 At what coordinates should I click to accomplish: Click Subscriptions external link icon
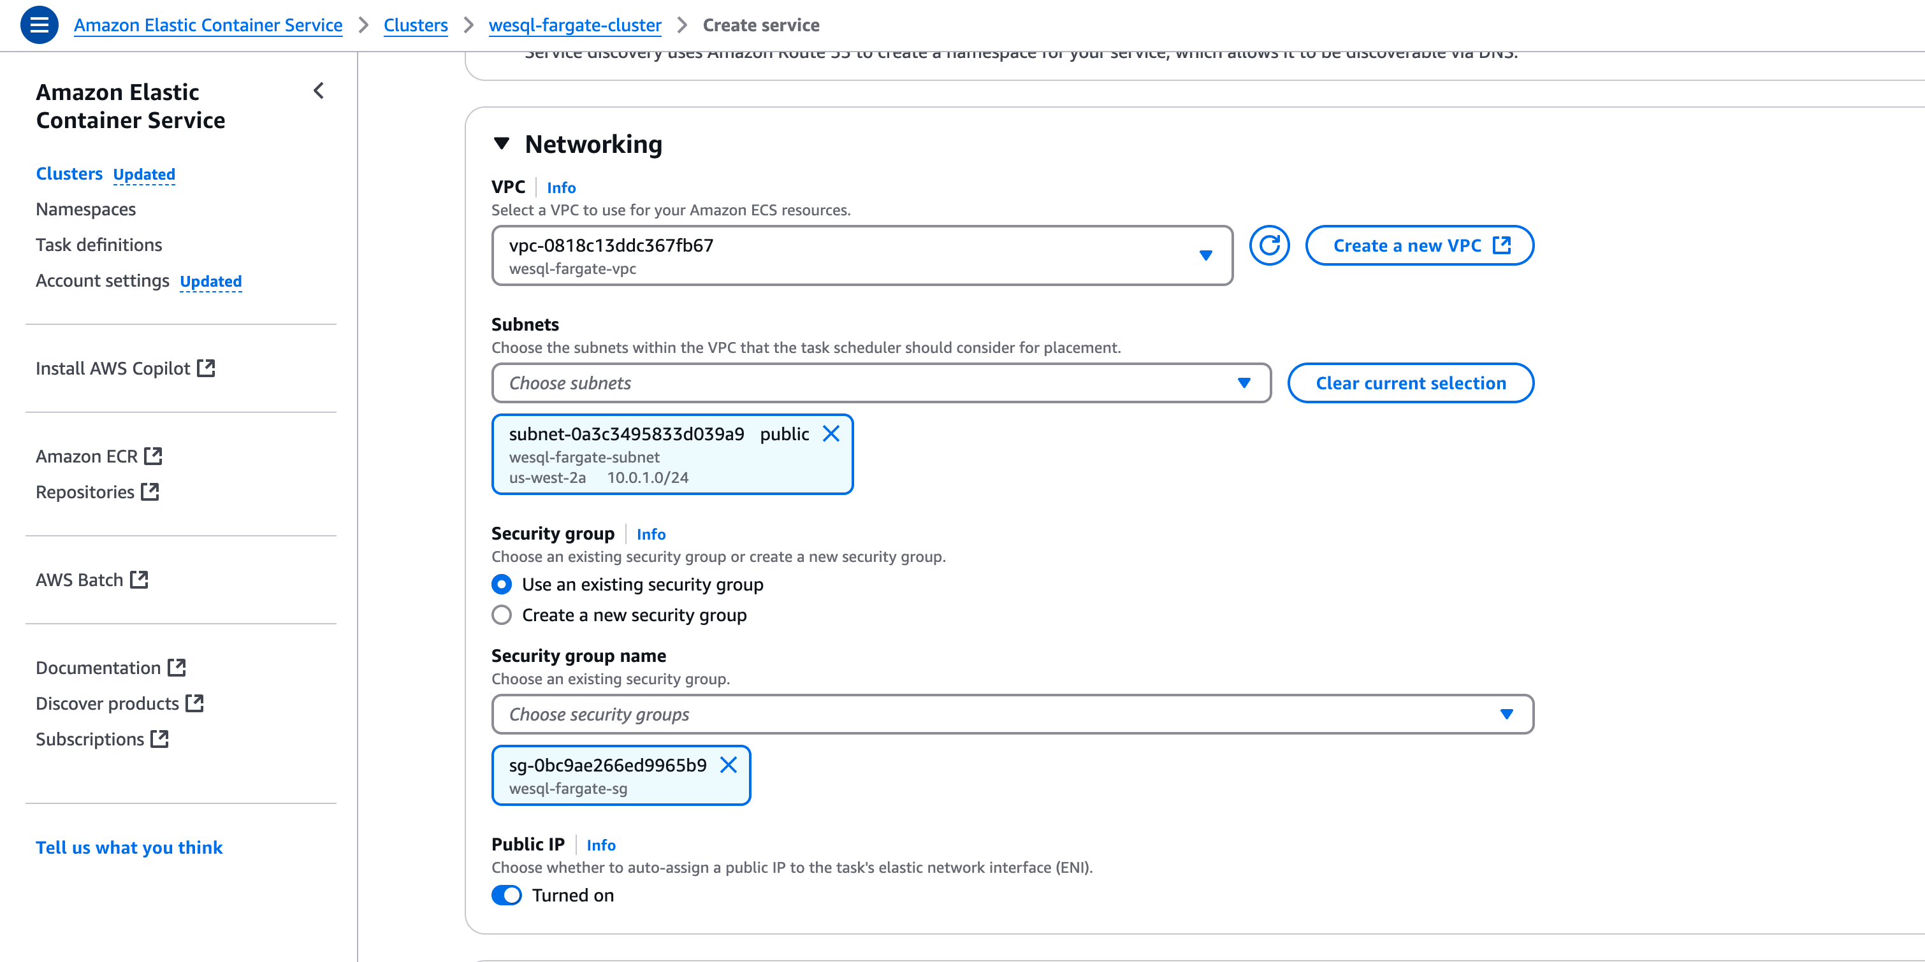[x=159, y=738]
